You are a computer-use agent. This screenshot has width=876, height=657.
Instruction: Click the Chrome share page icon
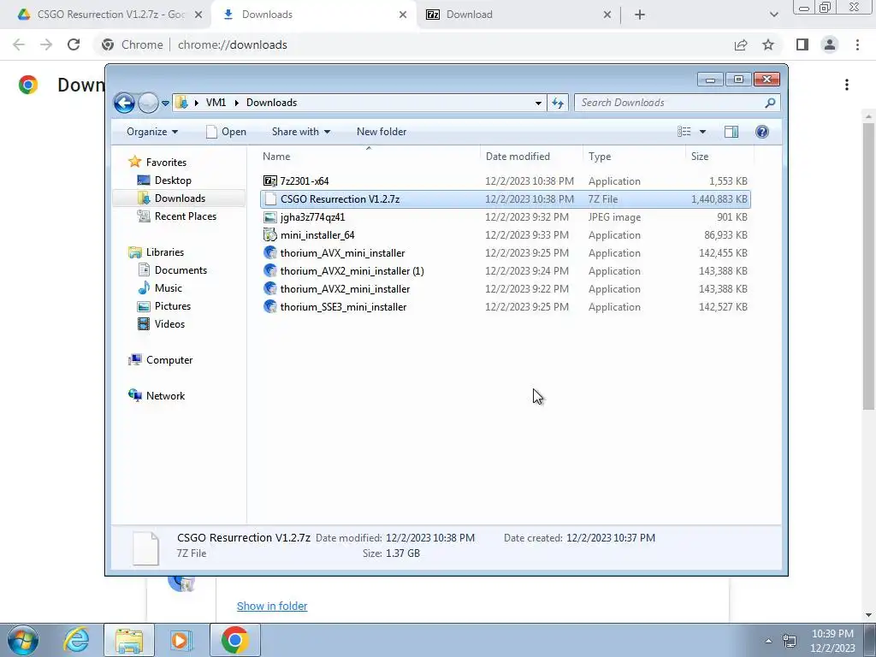tap(741, 44)
